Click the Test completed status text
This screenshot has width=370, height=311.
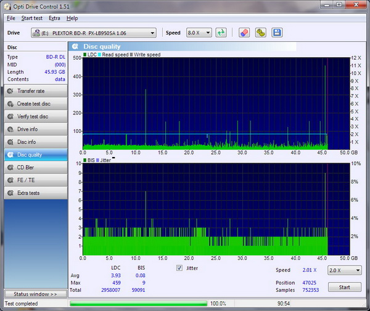21,304
